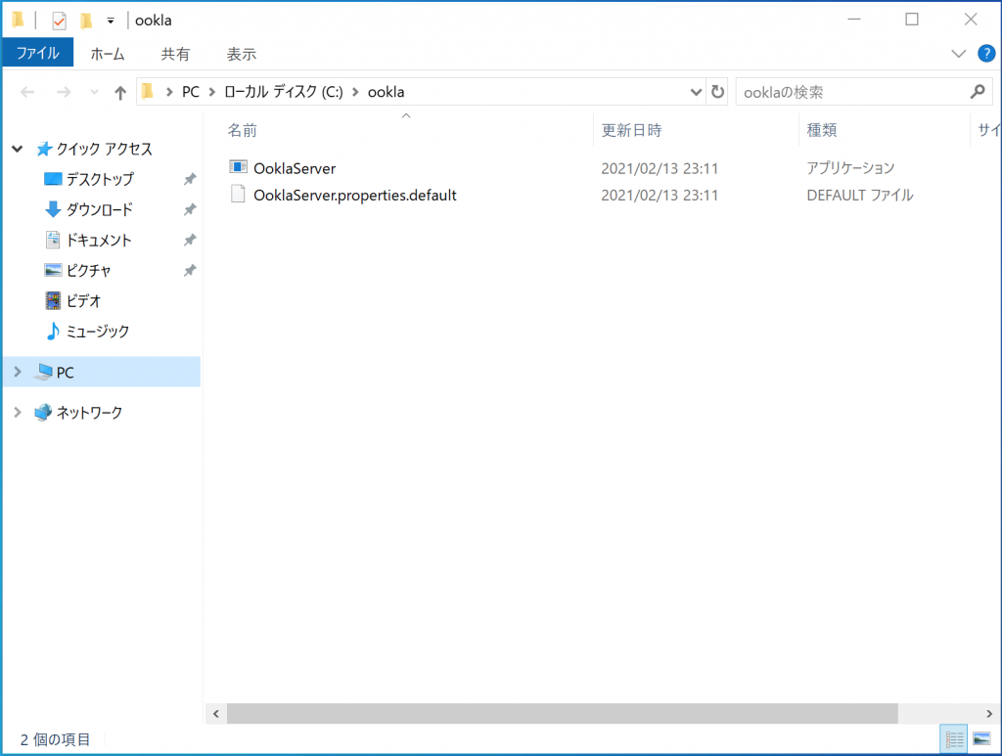Image resolution: width=1002 pixels, height=756 pixels.
Task: Click the pin icon next to デスクトップ
Action: 190,179
